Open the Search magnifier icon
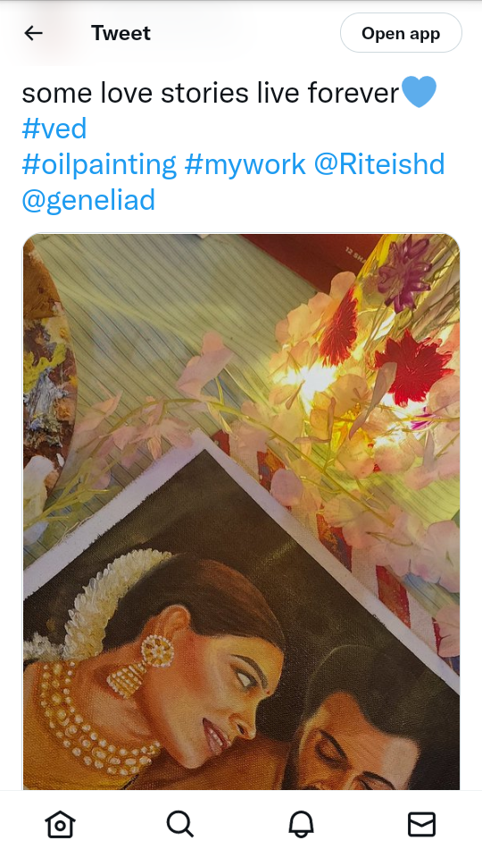 [180, 824]
